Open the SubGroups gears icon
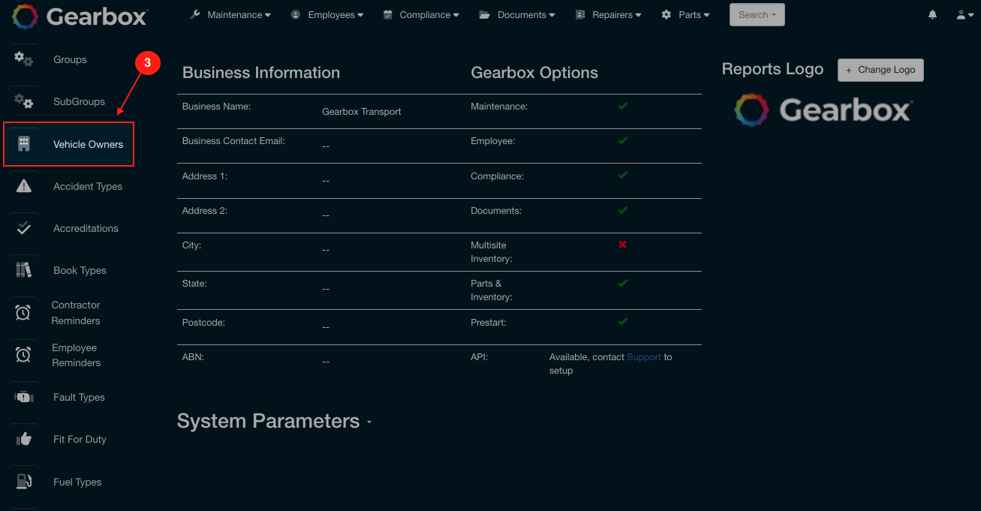The width and height of the screenshot is (981, 511). pyautogui.click(x=24, y=101)
